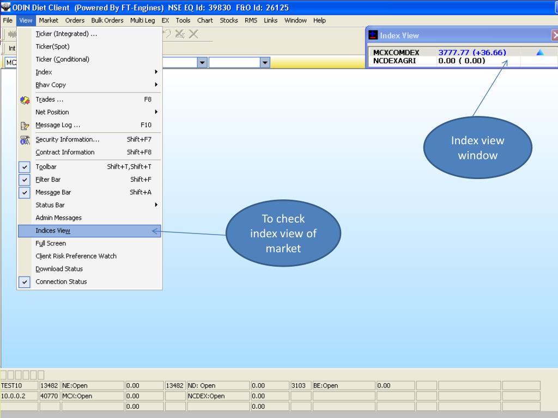Click the TEST10 status bar cell

click(x=19, y=386)
